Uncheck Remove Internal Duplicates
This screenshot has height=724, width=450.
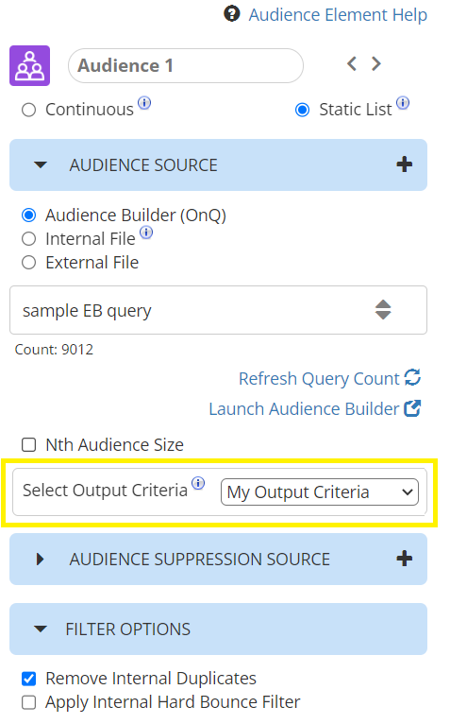[28, 679]
